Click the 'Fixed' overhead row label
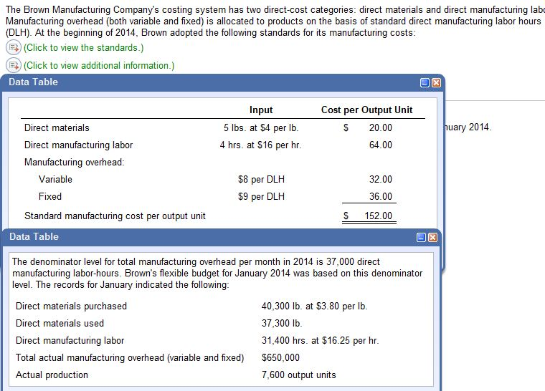Viewport: 545px width, 391px height. [50, 196]
